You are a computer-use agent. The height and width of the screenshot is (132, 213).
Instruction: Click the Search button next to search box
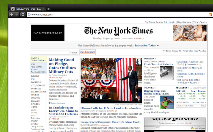point(74,53)
